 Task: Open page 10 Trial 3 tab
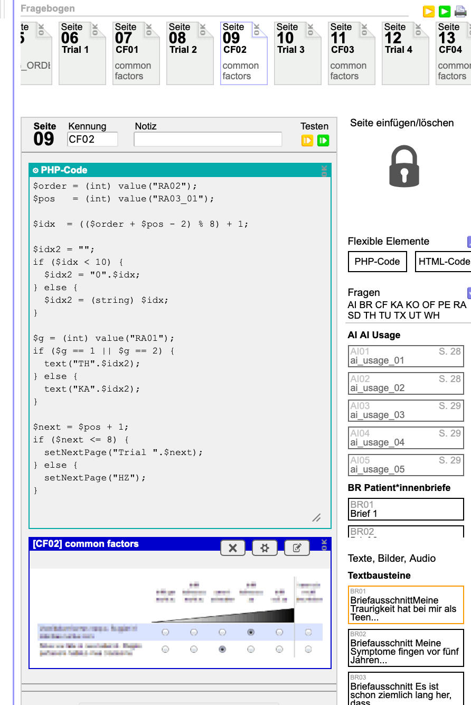pos(298,53)
